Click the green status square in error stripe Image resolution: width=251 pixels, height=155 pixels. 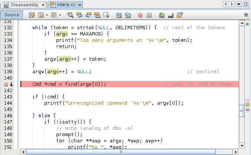(x=247, y=24)
